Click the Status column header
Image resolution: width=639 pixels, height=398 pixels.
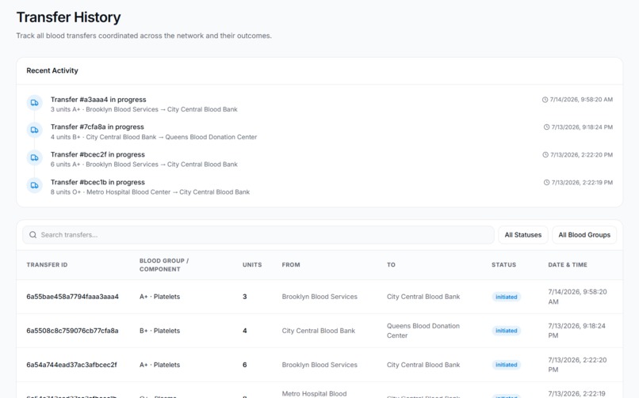(x=503, y=264)
